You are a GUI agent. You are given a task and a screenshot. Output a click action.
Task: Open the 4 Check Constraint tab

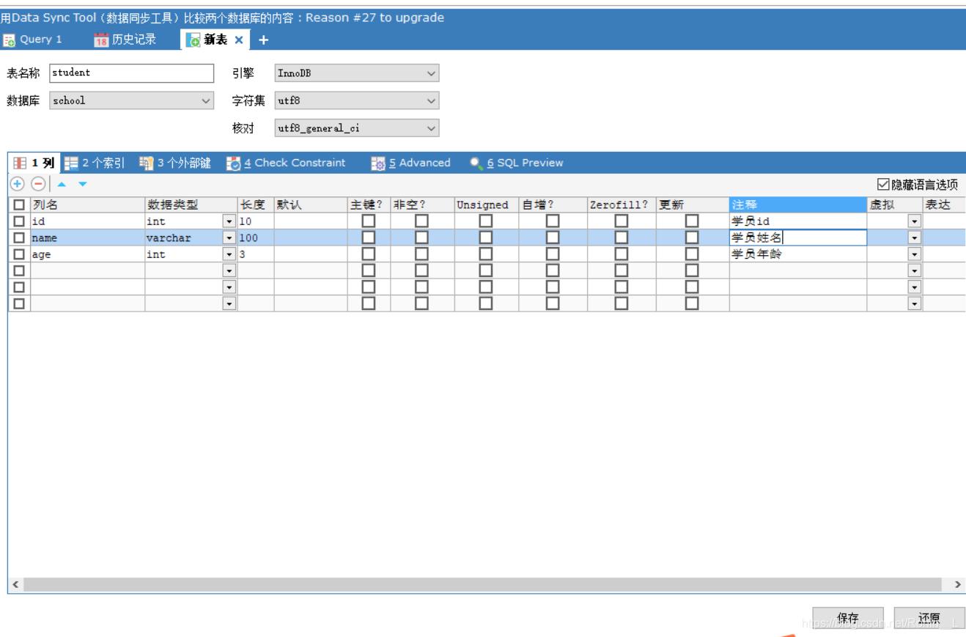pos(286,163)
